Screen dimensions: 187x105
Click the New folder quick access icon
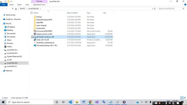coord(8,1)
